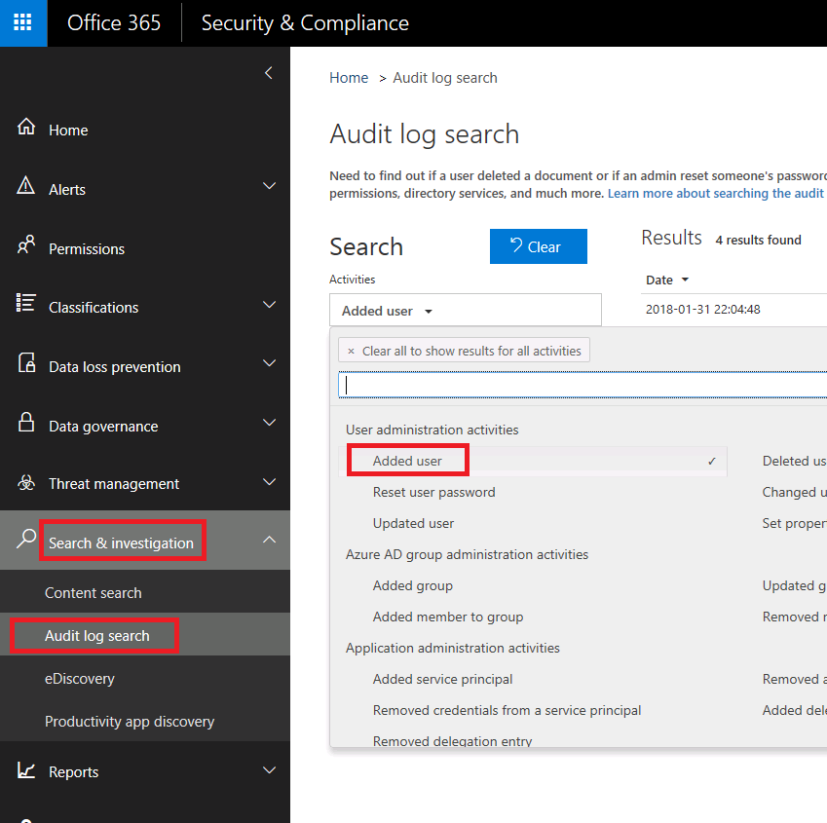Click the Alerts warning triangle icon
Viewport: 827px width, 823px height.
[26, 188]
